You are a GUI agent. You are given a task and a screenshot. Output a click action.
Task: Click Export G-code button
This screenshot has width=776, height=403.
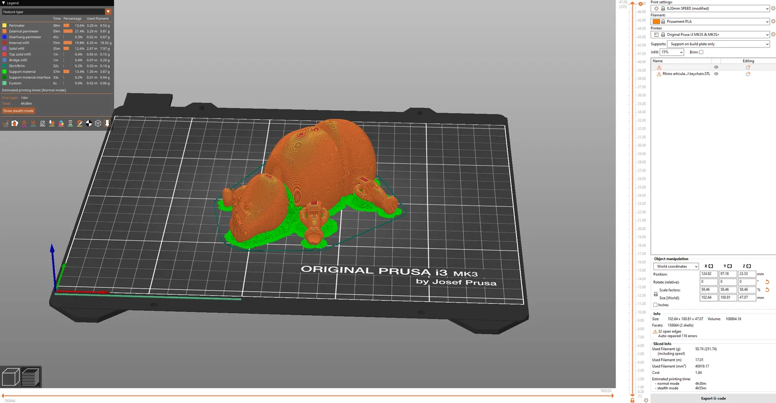pos(713,398)
